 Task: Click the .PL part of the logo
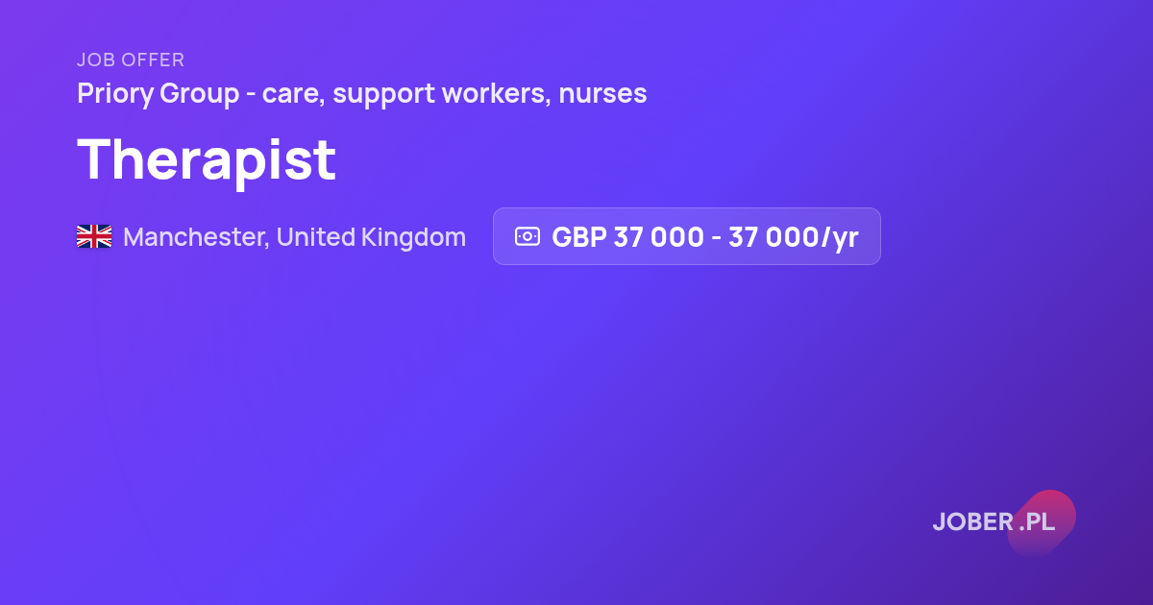(x=1037, y=522)
